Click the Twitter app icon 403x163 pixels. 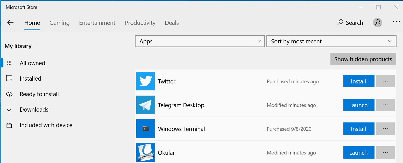click(146, 81)
